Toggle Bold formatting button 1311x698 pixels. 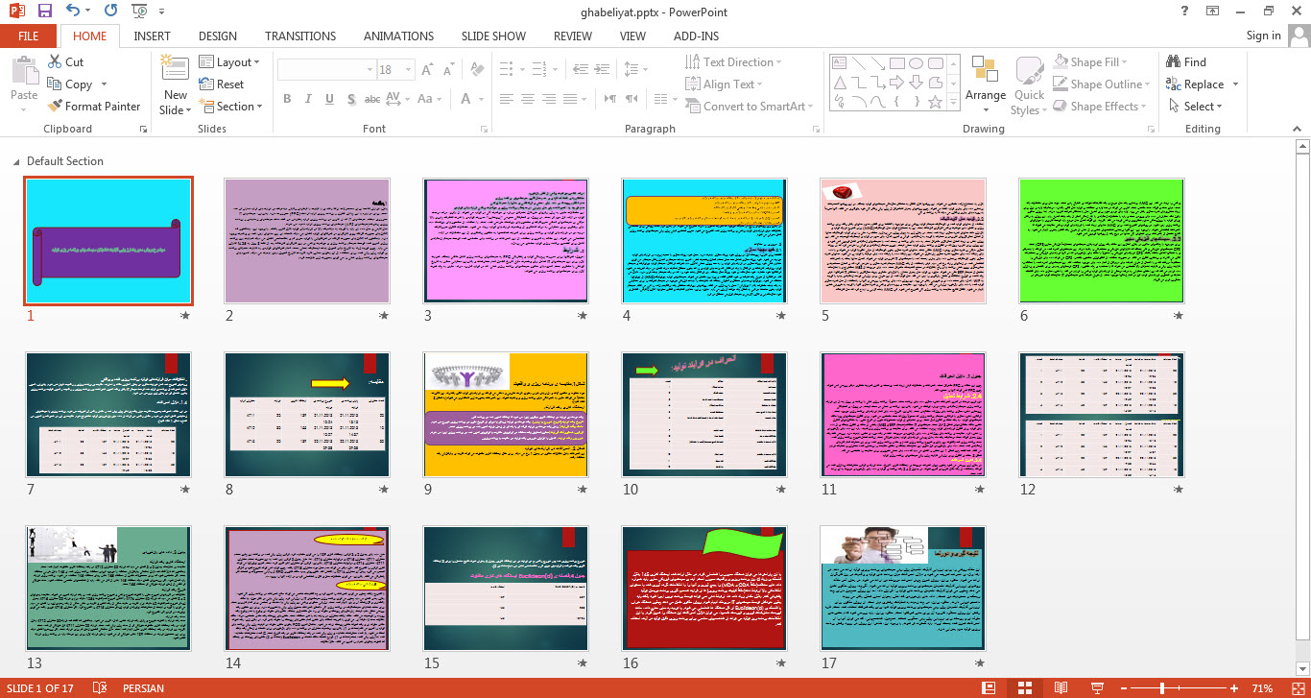click(287, 99)
